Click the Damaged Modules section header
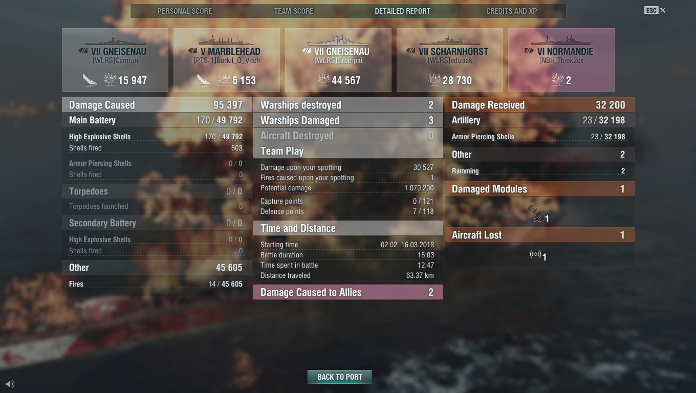Screen dimensions: 696x393 pos(539,189)
